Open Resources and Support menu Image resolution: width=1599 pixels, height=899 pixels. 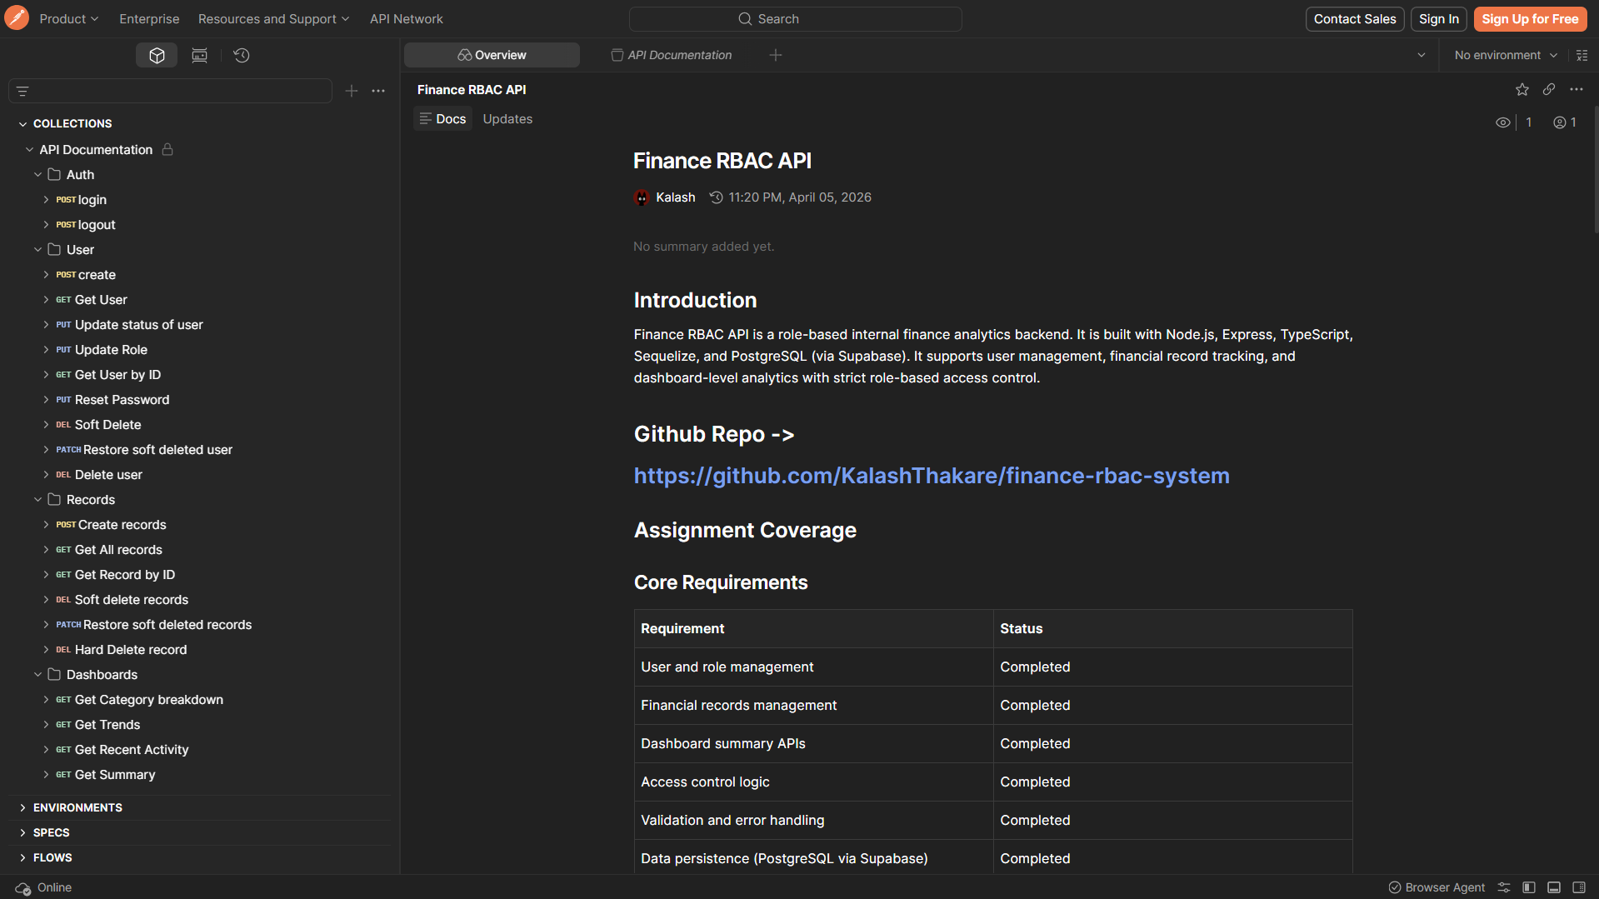[x=273, y=18]
